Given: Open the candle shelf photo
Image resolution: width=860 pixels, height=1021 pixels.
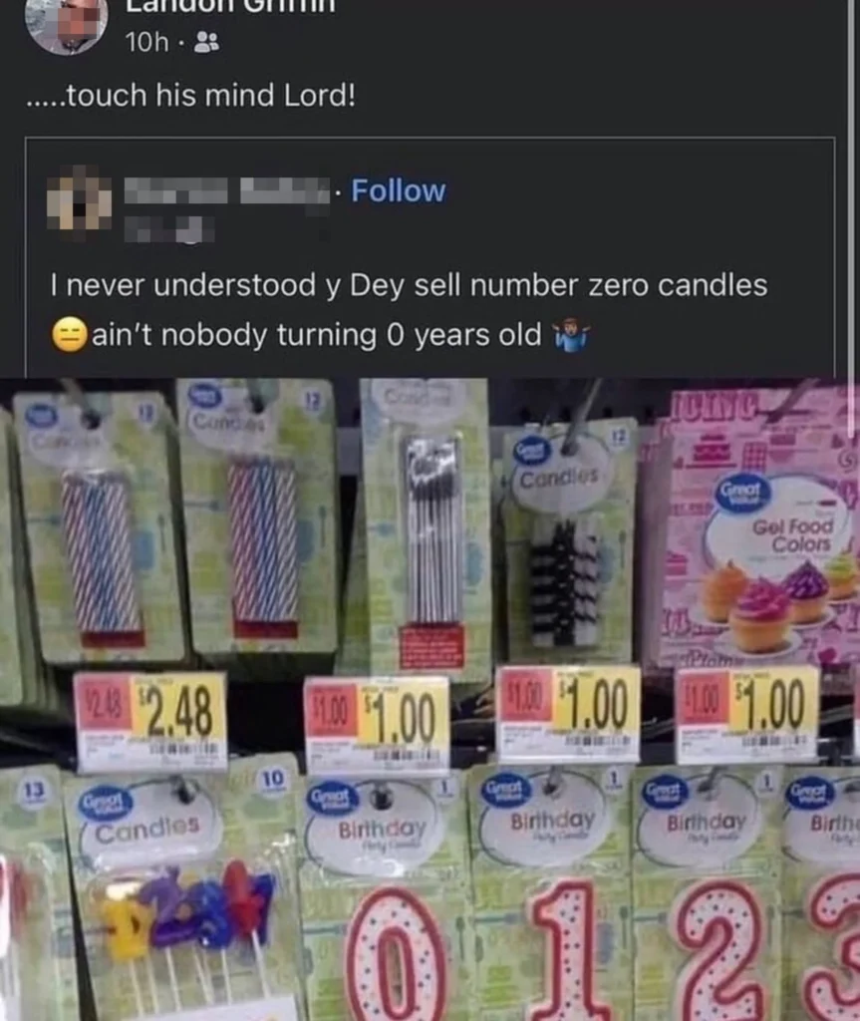Looking at the screenshot, I should coord(430,699).
